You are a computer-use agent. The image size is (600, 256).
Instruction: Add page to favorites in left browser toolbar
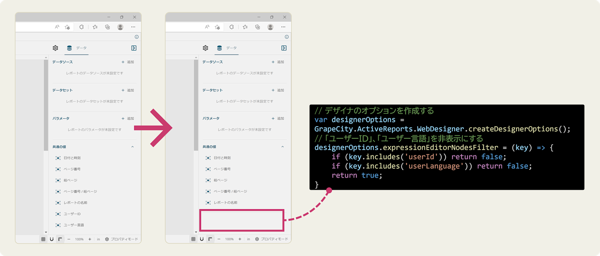coord(67,27)
